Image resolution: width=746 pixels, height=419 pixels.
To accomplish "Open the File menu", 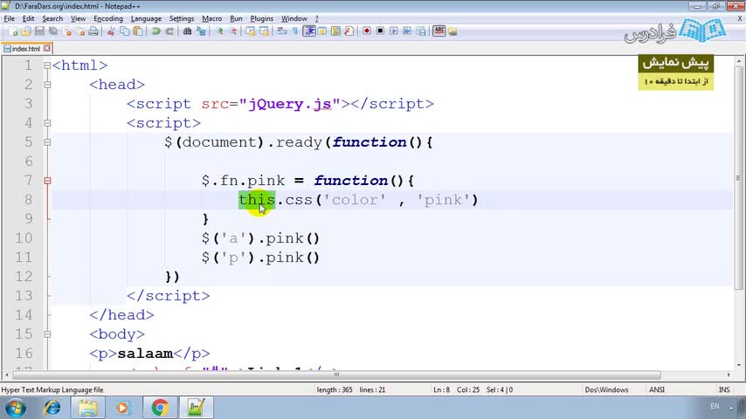I will (9, 18).
